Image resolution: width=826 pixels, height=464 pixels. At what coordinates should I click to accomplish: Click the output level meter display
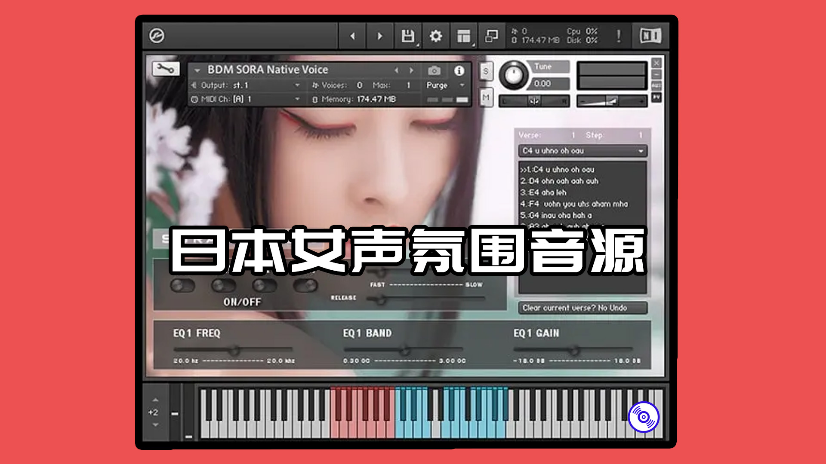[612, 76]
